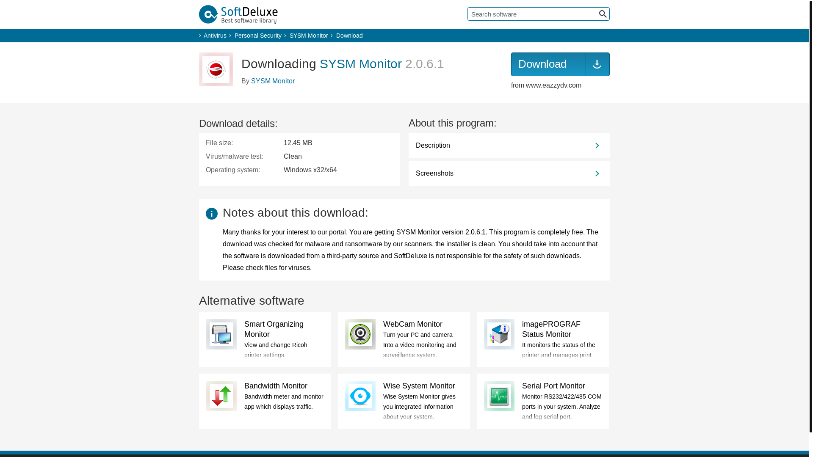Go to Personal Security breadcrumb
Screen dimensions: 813x457
(x=258, y=36)
